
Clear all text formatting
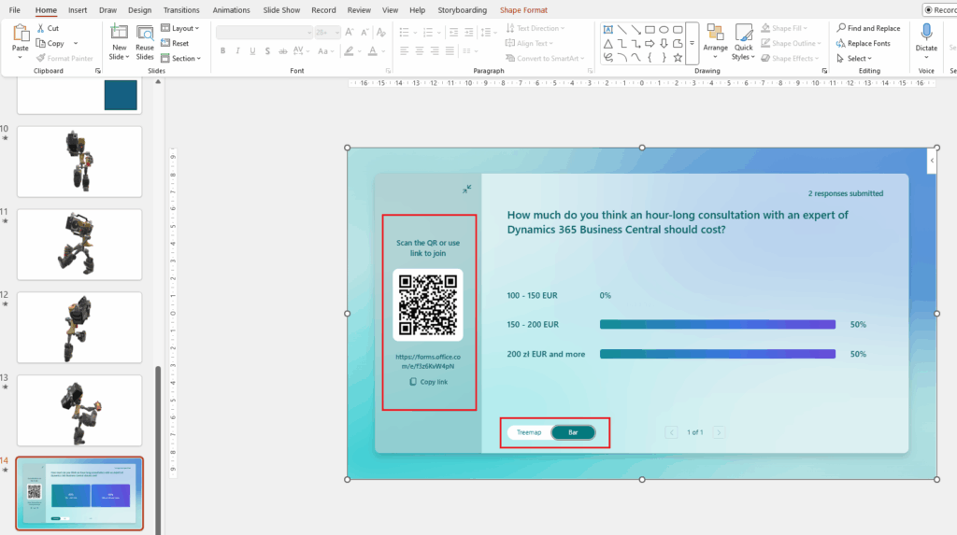(x=381, y=33)
